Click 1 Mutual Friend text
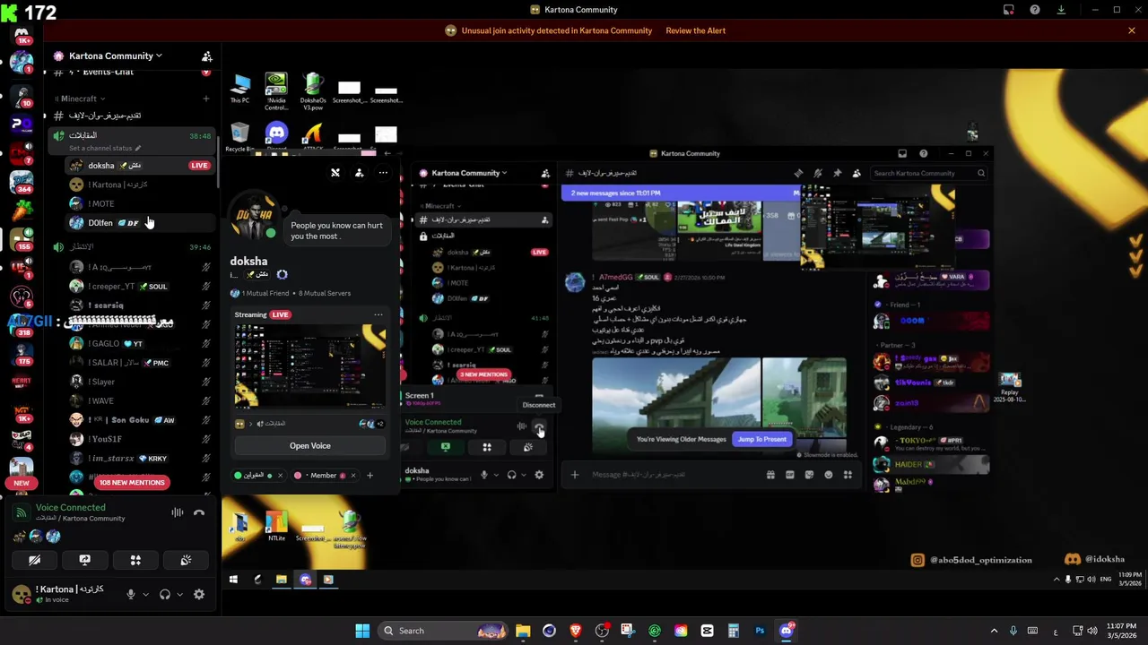Viewport: 1148px width, 645px height. click(x=265, y=293)
